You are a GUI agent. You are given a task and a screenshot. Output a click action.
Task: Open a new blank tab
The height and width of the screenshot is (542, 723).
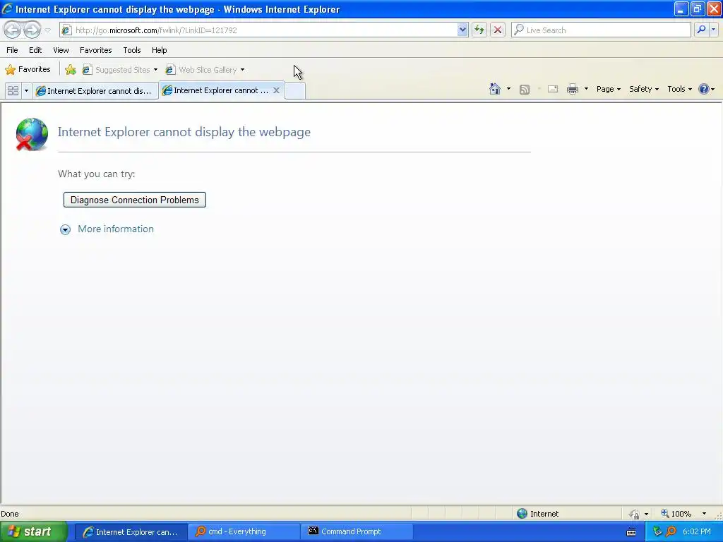[x=295, y=90]
